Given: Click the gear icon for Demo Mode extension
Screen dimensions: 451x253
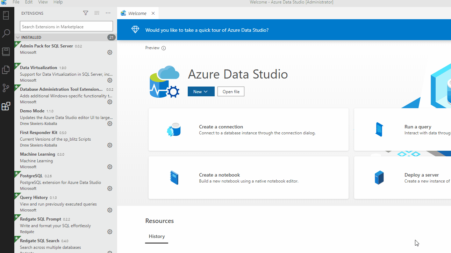Looking at the screenshot, I should [110, 124].
